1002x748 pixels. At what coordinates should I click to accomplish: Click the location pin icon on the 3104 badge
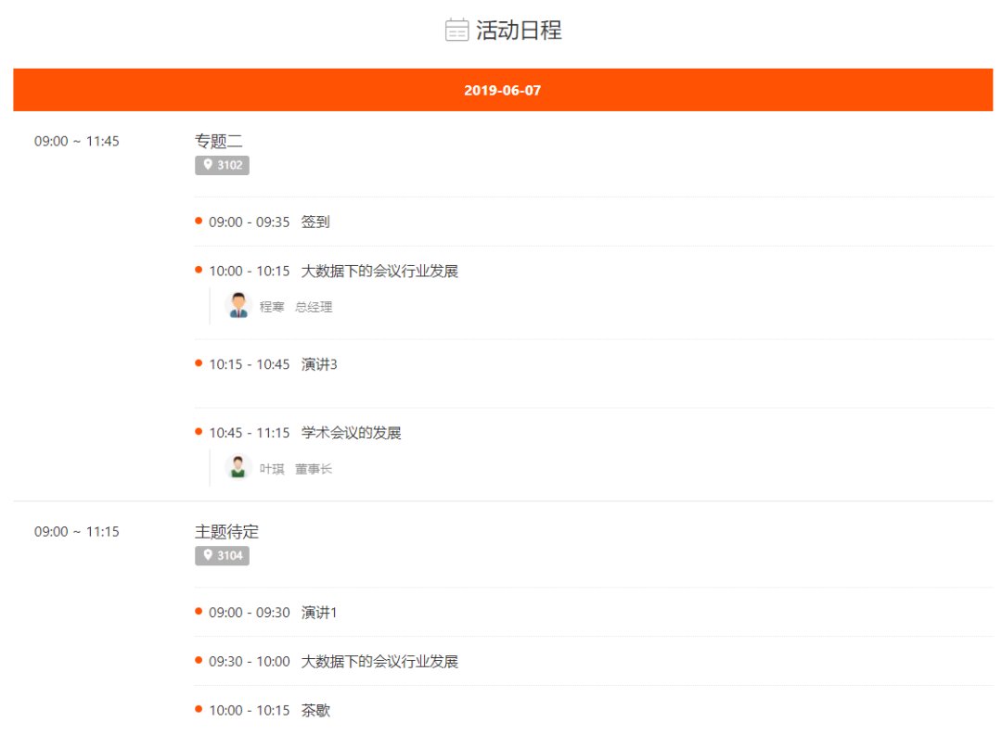pyautogui.click(x=206, y=556)
